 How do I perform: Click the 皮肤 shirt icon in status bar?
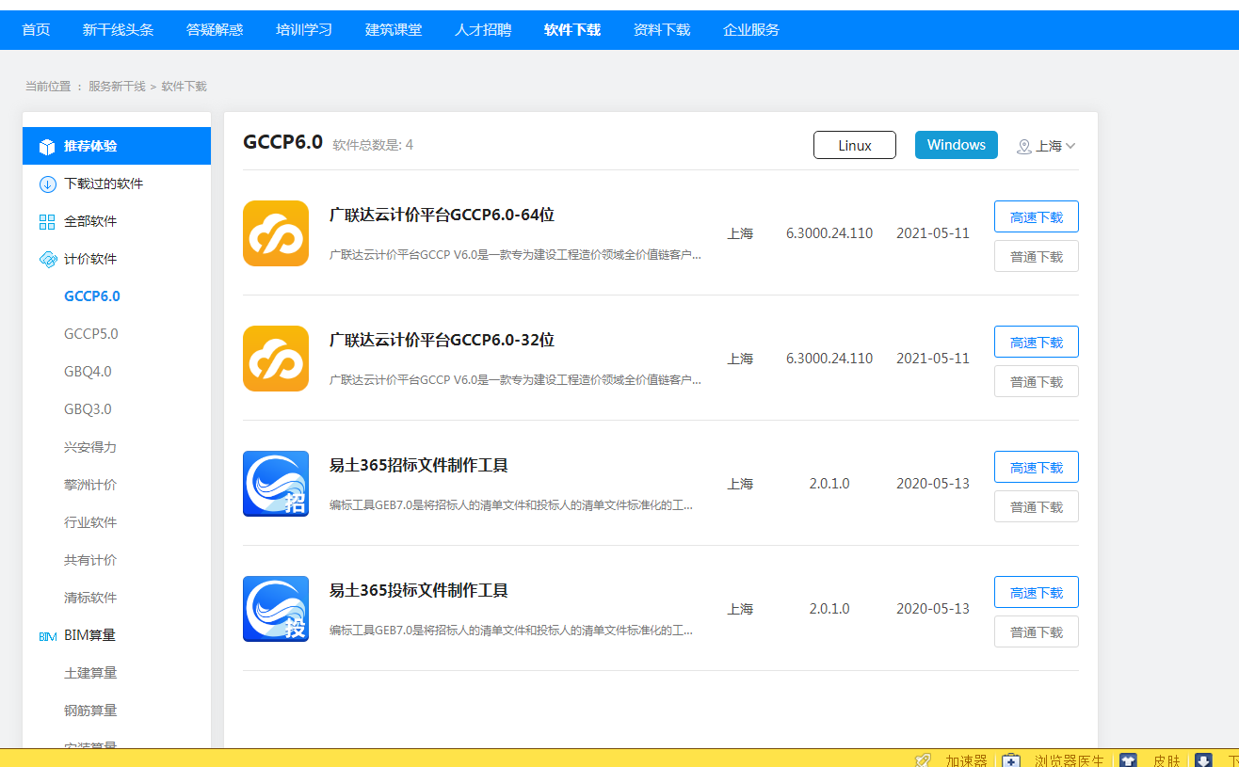[x=1128, y=760]
